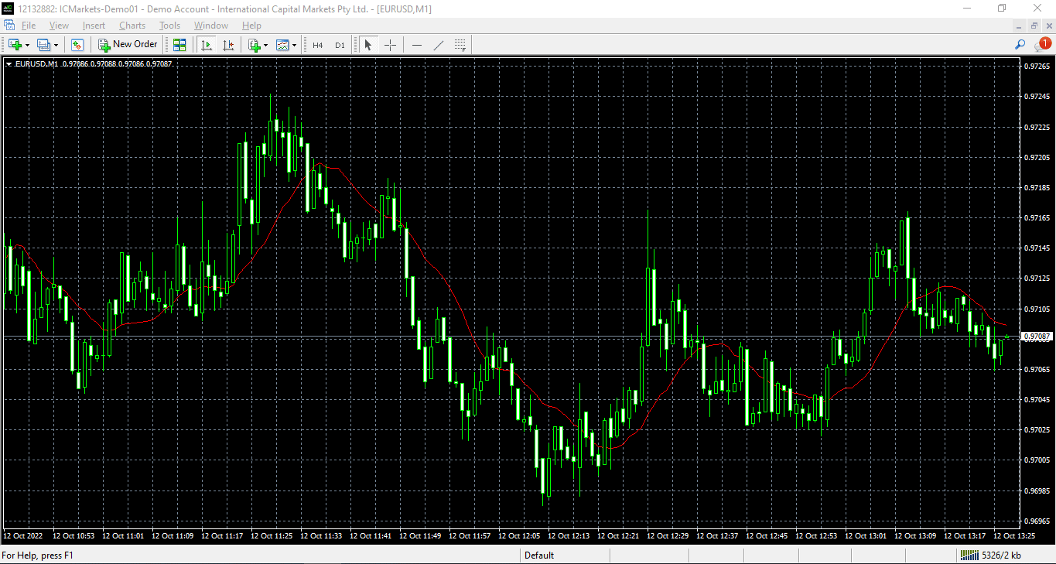Expand the new chart dropdown arrow
Viewport: 1056px width, 564px height.
[x=28, y=45]
